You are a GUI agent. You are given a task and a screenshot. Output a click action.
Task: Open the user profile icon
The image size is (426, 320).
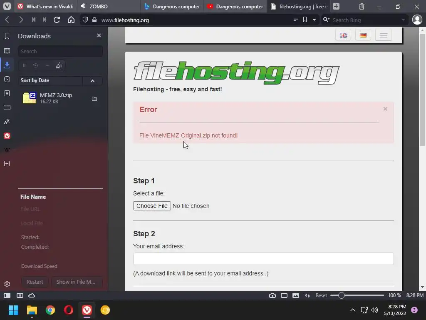coord(417,20)
